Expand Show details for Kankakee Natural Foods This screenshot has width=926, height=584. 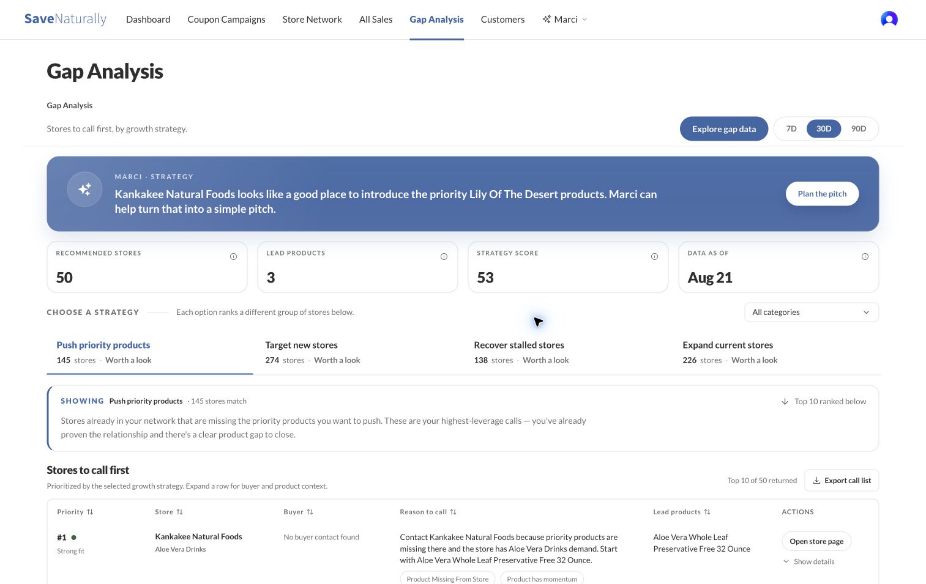tap(808, 561)
